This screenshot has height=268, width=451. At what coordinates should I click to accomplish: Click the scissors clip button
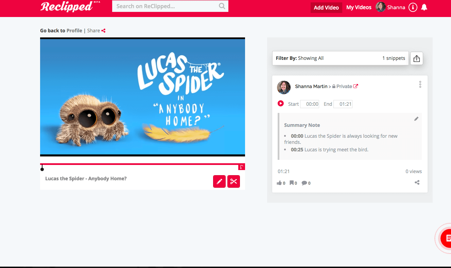[x=233, y=181]
